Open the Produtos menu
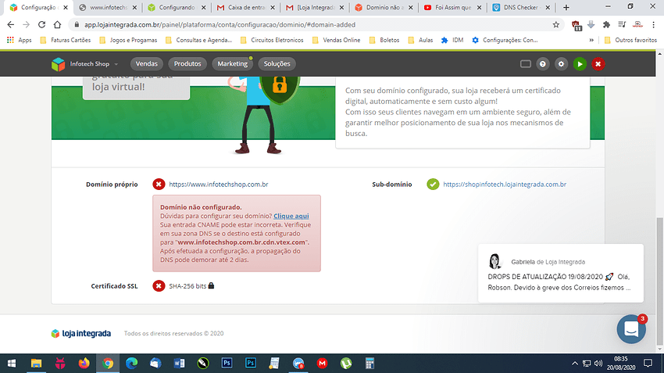This screenshot has width=664, height=373. 187,63
